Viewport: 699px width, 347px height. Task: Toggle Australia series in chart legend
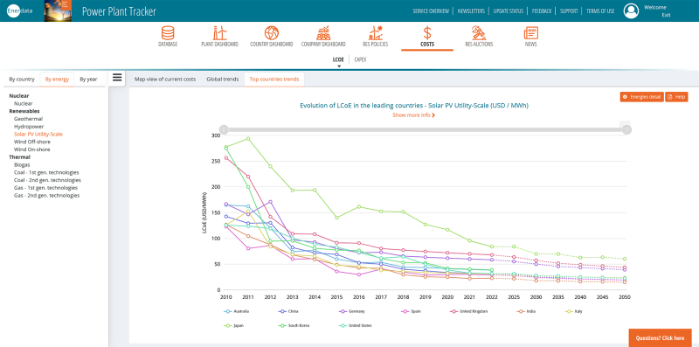(x=236, y=311)
